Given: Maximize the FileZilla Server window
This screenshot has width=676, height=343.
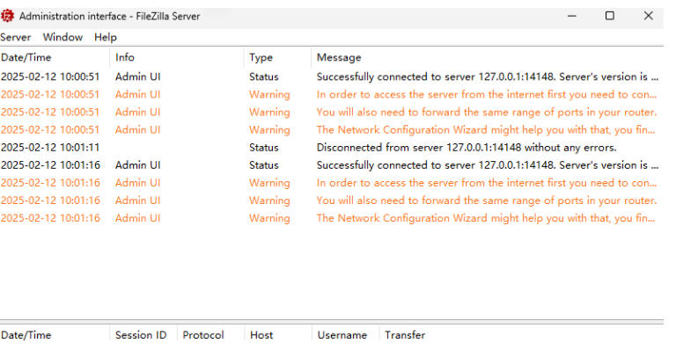Looking at the screenshot, I should tap(610, 16).
